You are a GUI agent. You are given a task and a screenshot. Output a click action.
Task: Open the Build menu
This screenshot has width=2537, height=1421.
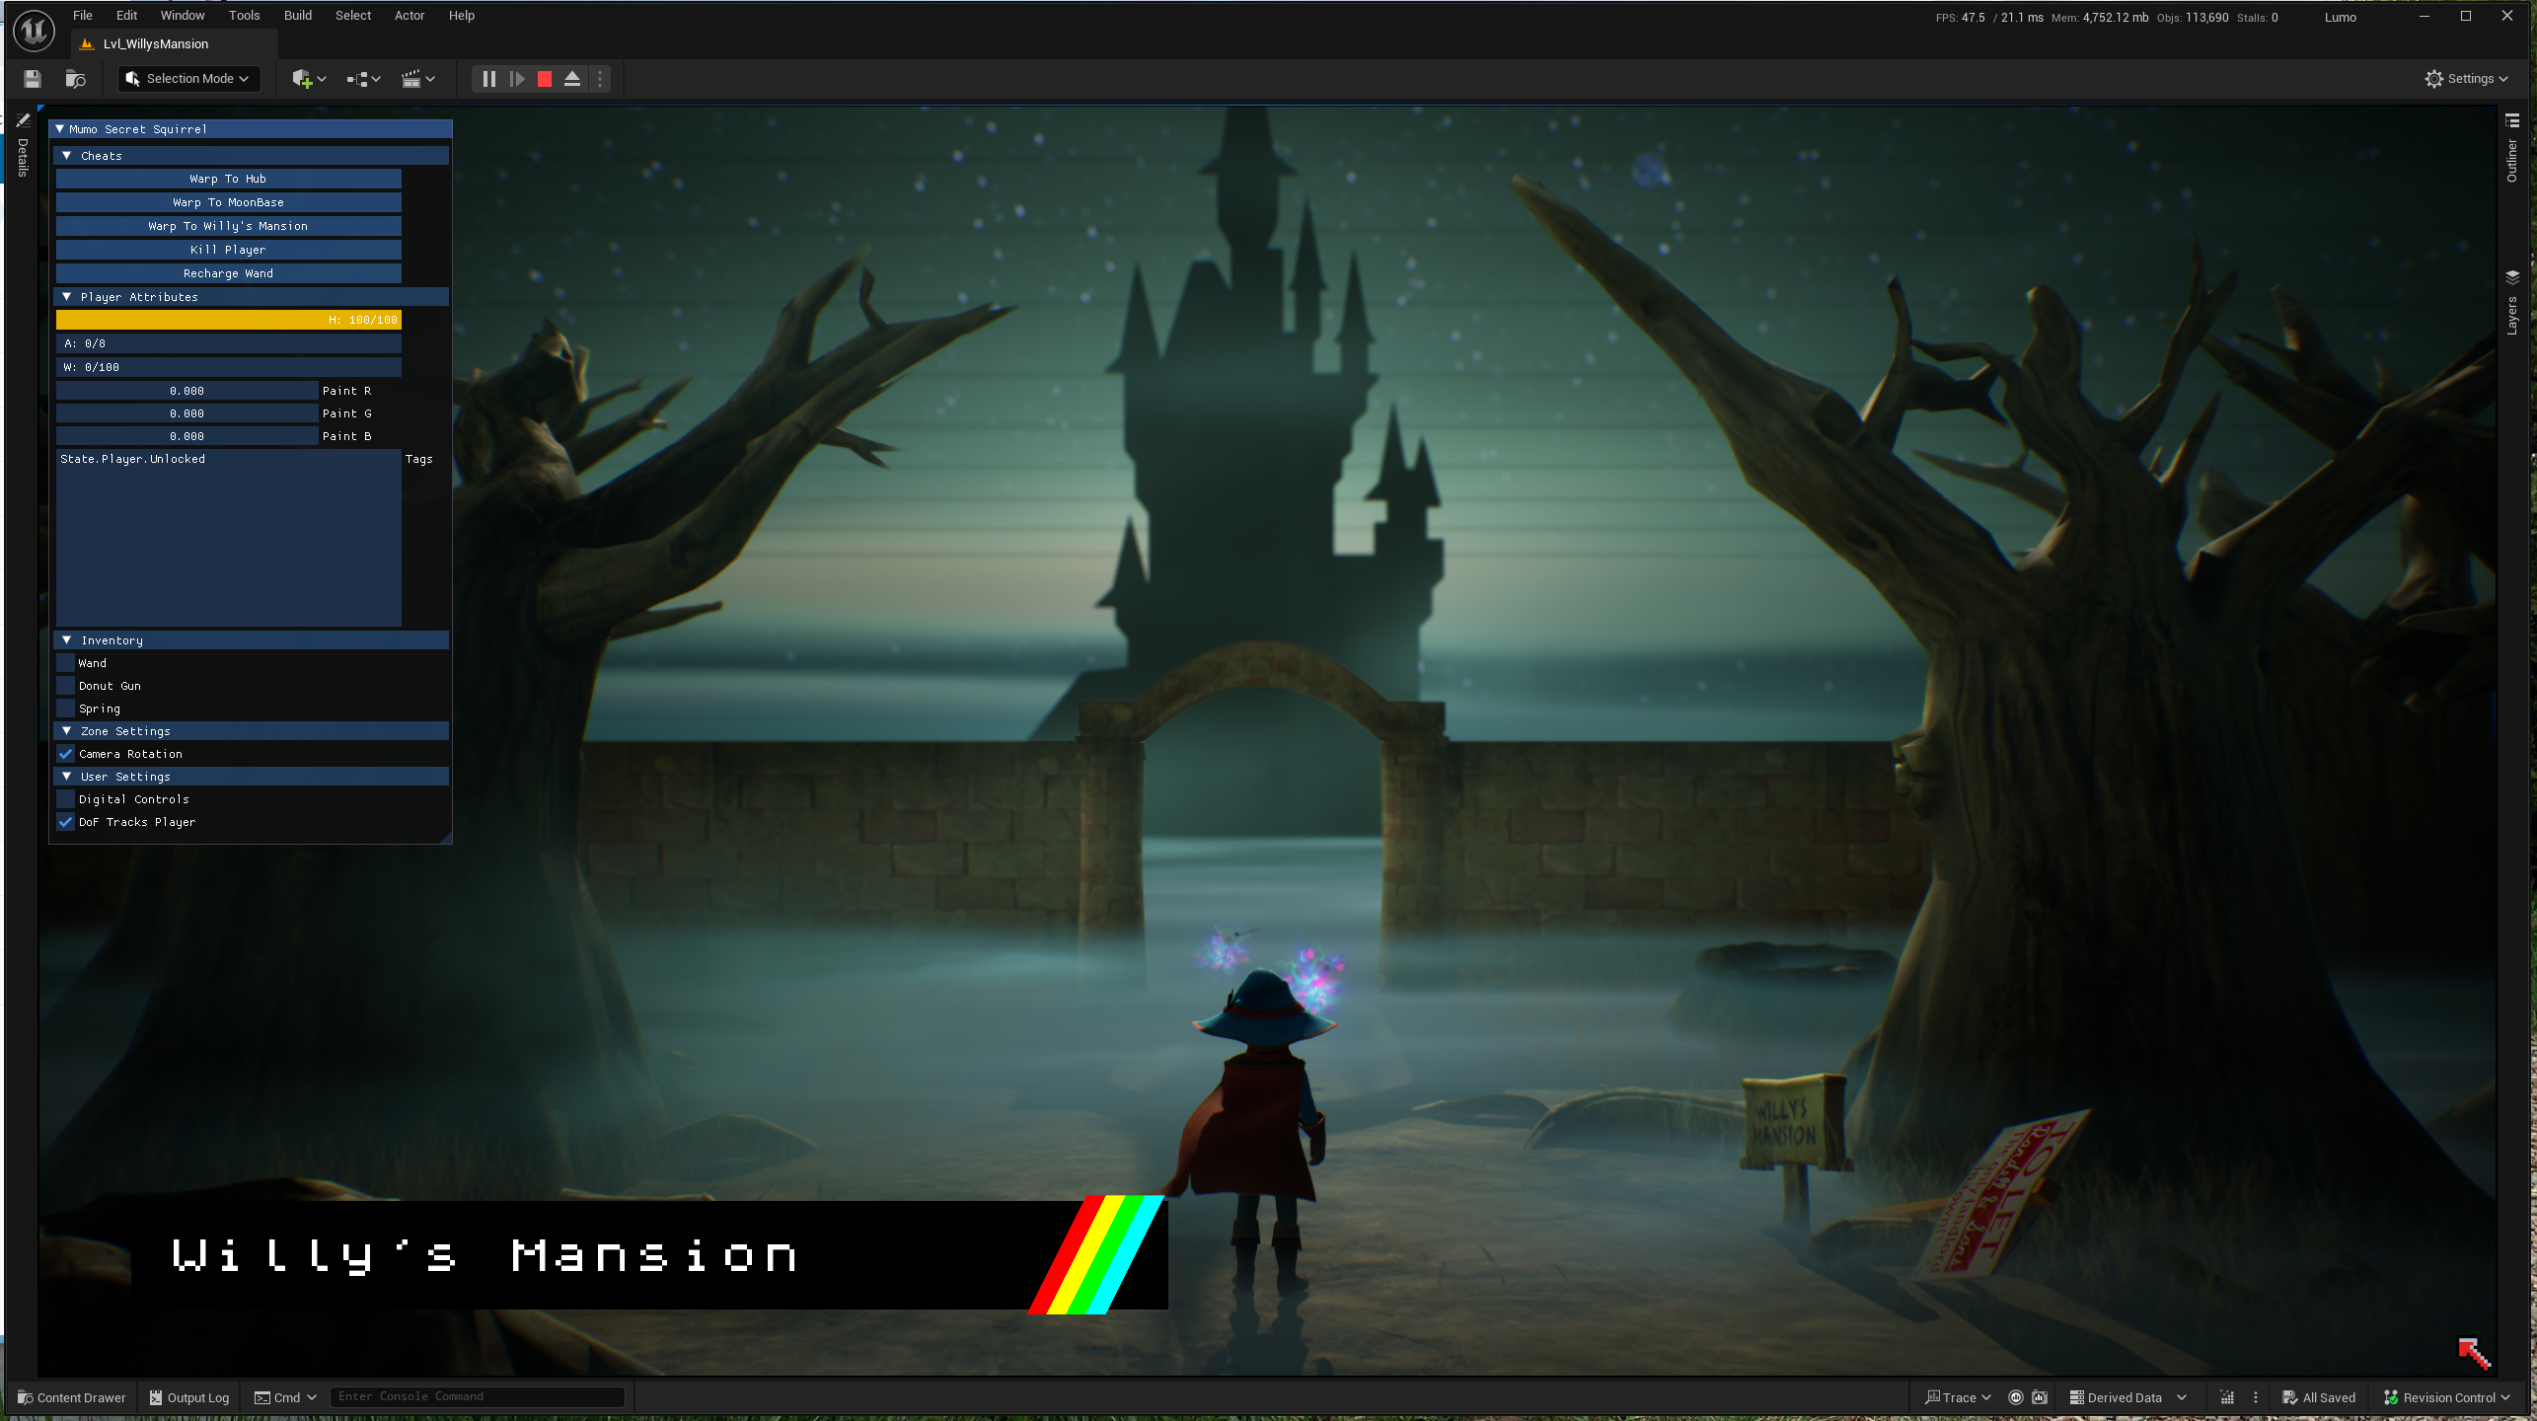[x=297, y=16]
